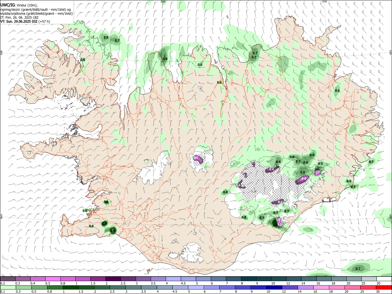Click the '0.6' value in the Westfjords

[83, 60]
